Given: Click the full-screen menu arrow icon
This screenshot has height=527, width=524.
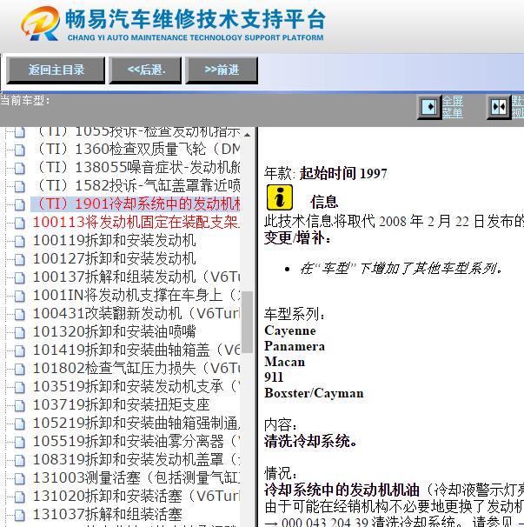Looking at the screenshot, I should point(429,107).
